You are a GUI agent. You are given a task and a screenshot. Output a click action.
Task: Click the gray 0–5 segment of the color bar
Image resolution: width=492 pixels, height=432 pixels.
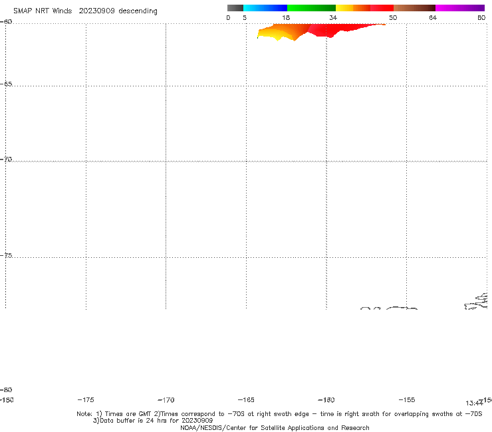coord(235,8)
